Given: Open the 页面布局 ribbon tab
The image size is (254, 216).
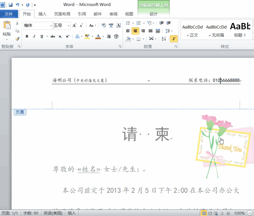Looking at the screenshot, I should [62, 14].
